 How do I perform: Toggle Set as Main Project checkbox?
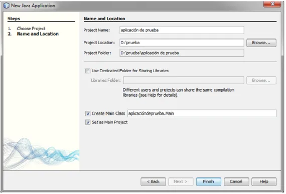[88, 122]
